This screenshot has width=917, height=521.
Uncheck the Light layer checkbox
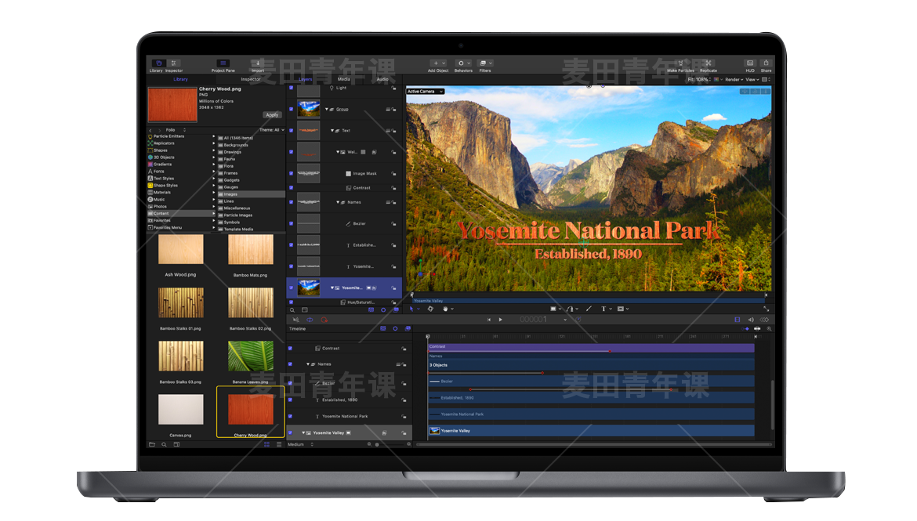click(x=292, y=88)
